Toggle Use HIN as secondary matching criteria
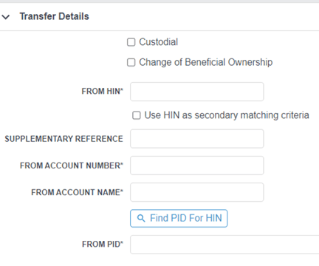This screenshot has width=319, height=266. pyautogui.click(x=137, y=115)
